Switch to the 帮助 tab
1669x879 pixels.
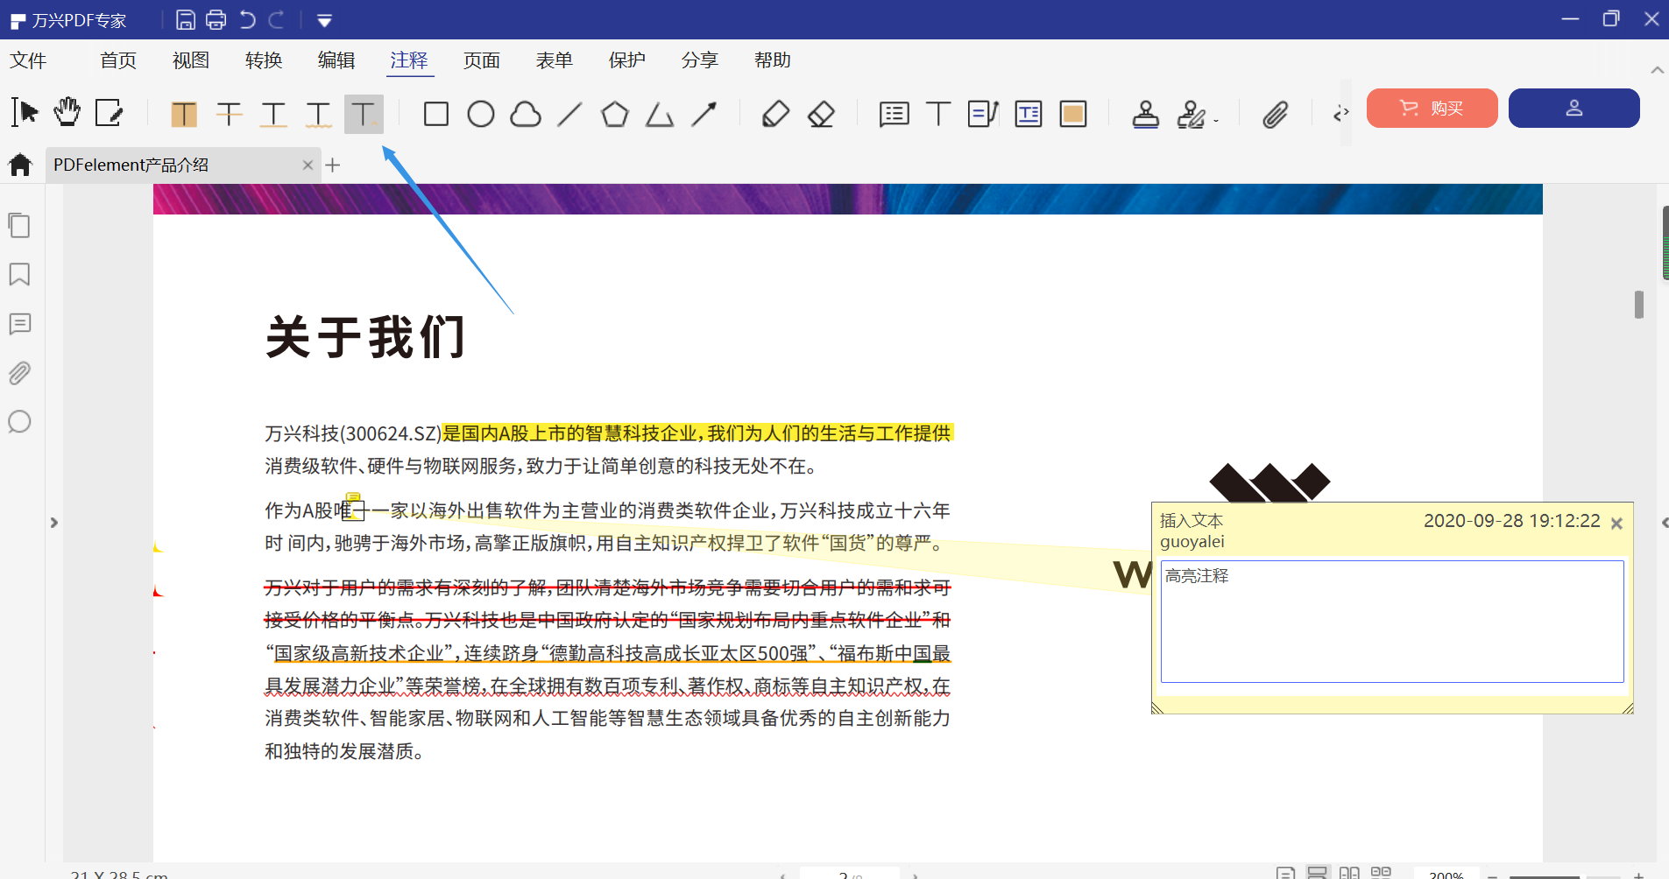click(x=773, y=60)
